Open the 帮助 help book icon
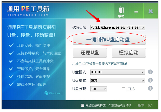Screen dimensions: 161x112 point(121,12)
